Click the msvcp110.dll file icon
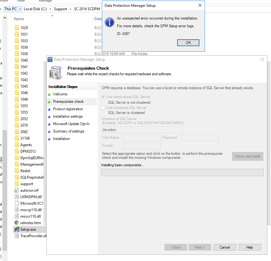 click(17, 210)
